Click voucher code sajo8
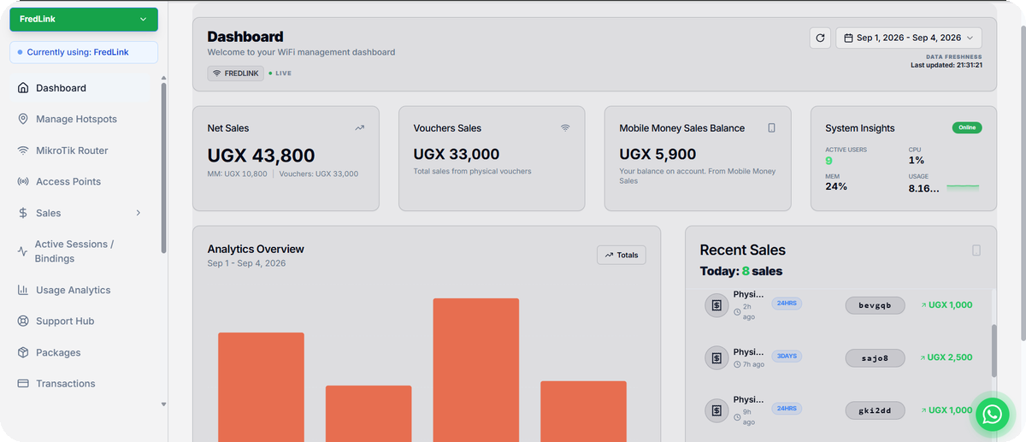This screenshot has width=1026, height=442. point(875,357)
